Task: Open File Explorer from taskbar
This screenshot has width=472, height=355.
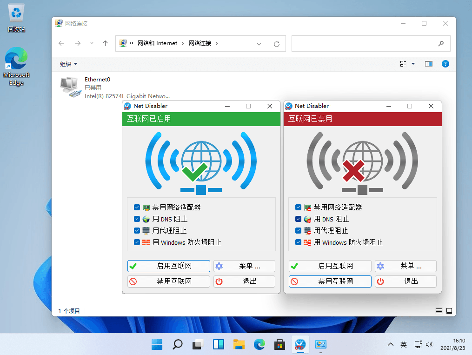Action: pyautogui.click(x=239, y=344)
